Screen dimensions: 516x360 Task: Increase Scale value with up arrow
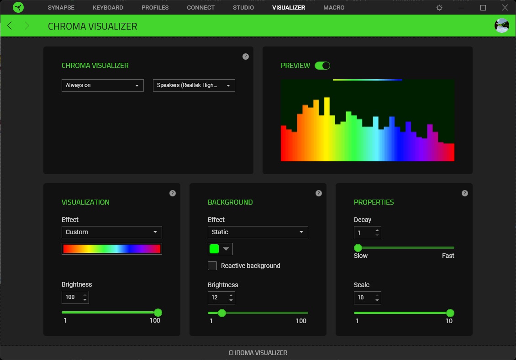(377, 295)
